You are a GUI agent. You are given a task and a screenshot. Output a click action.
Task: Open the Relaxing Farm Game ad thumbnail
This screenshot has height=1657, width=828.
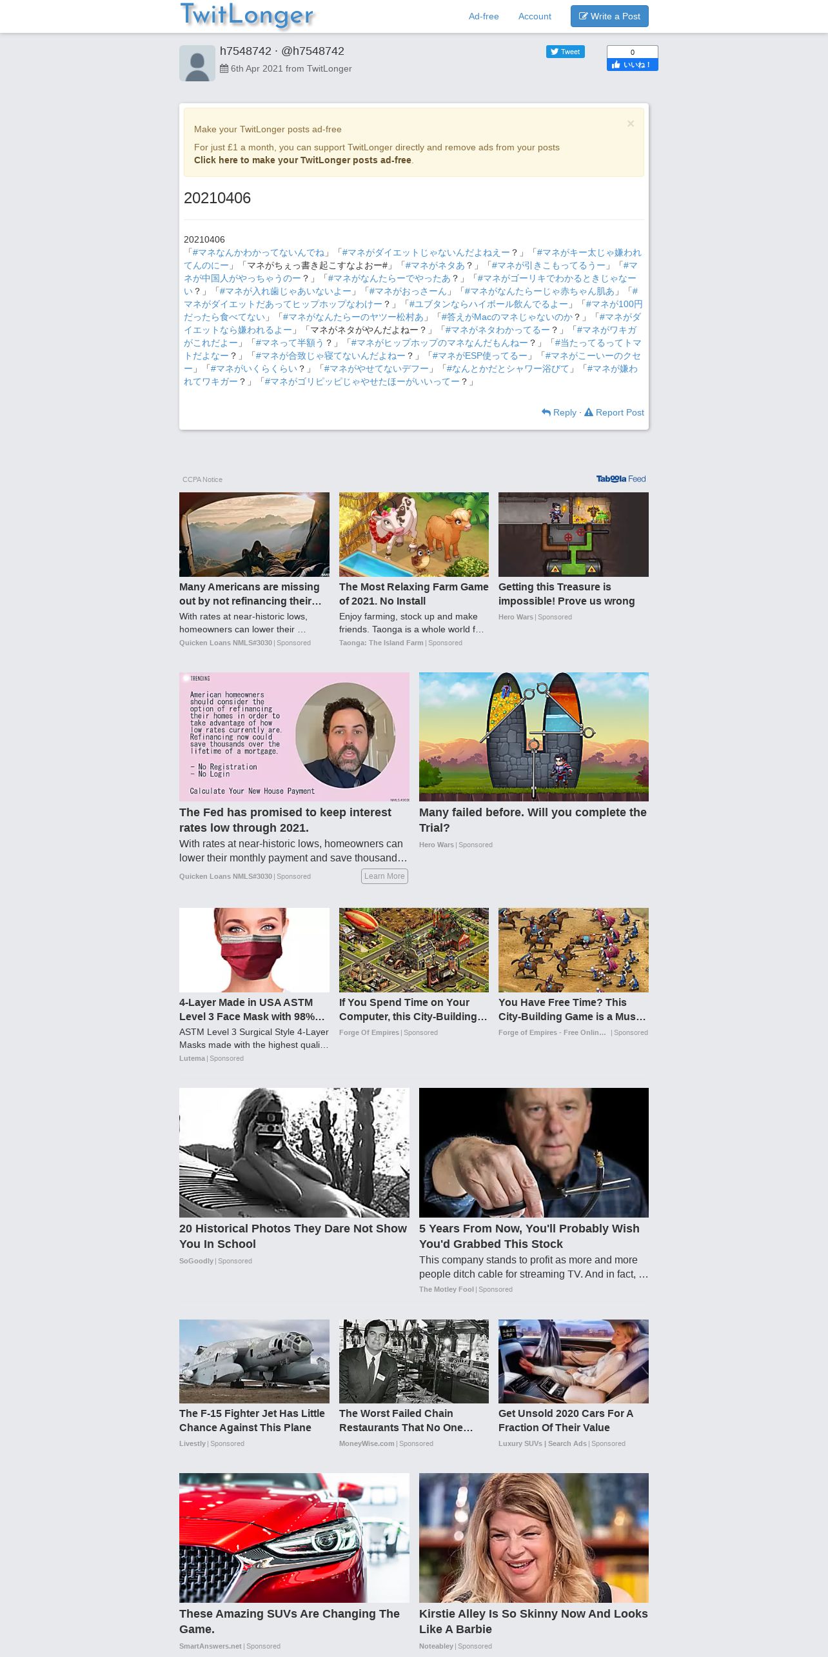[x=414, y=534]
